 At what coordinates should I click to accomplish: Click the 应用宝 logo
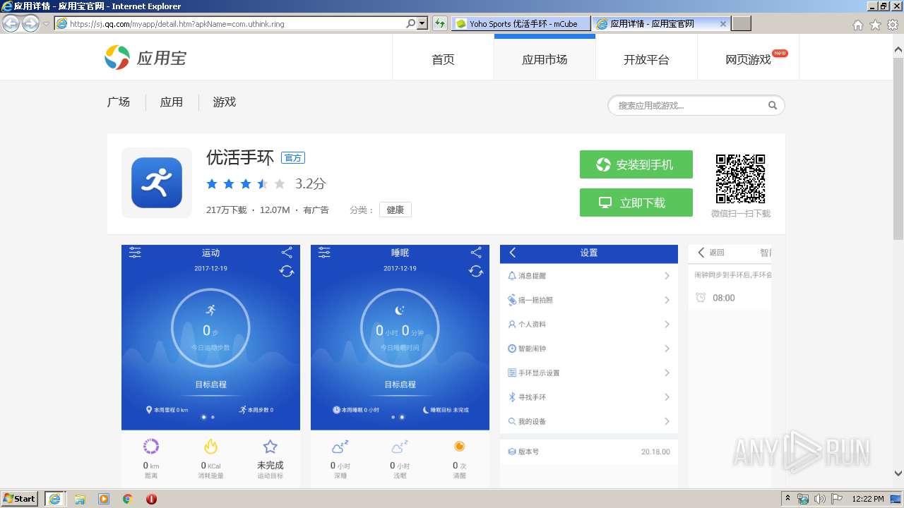pos(145,58)
